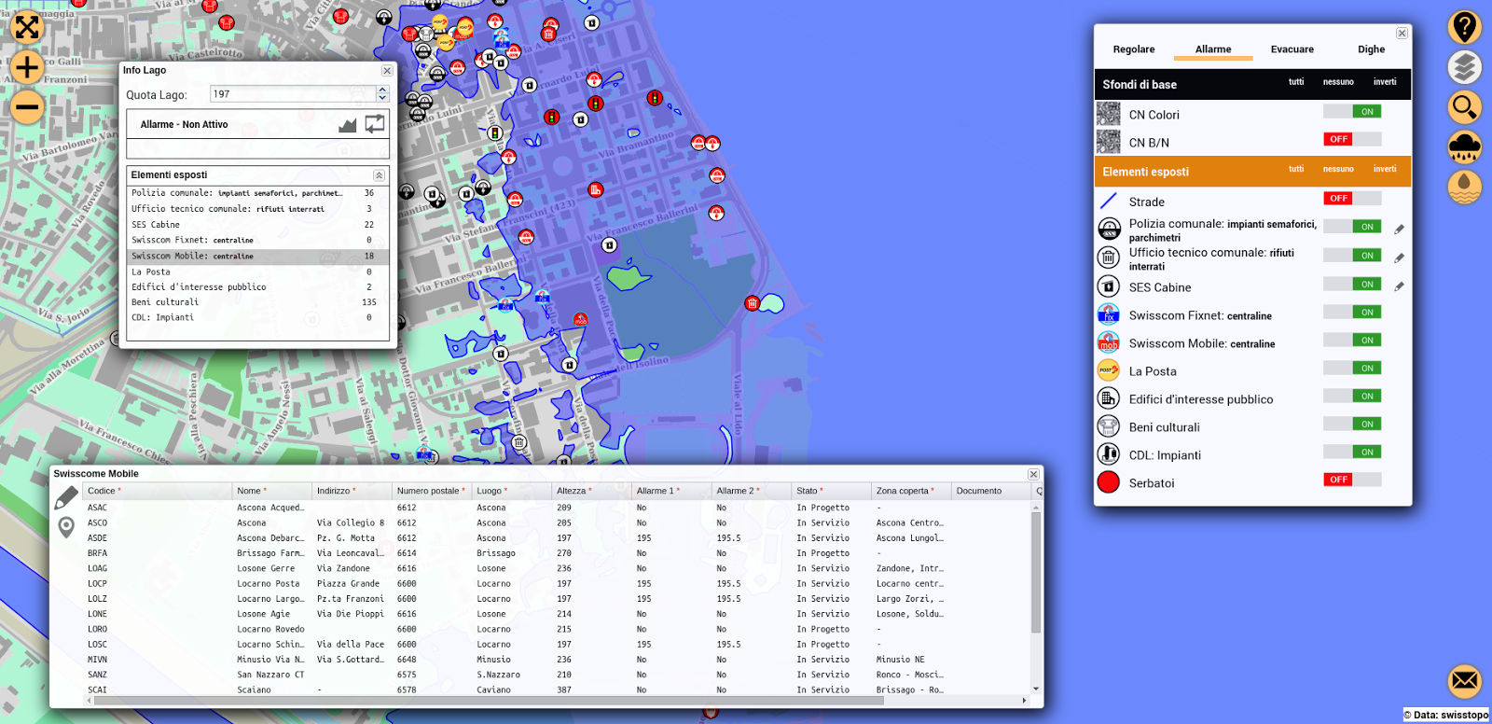The image size is (1492, 724).
Task: Click 'nessuno' in Elementi esposti orange header
Action: [1338, 169]
